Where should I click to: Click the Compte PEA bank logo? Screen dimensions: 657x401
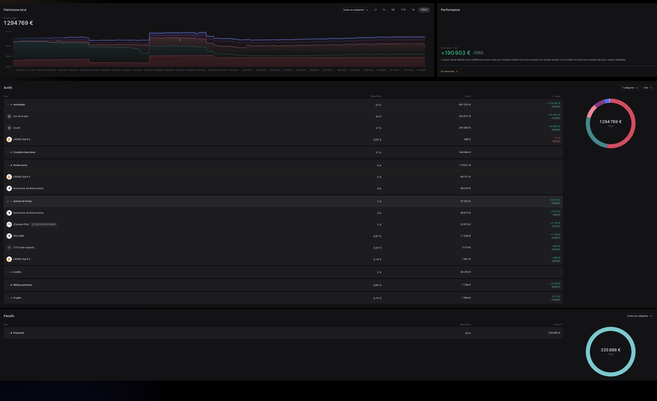click(x=9, y=224)
